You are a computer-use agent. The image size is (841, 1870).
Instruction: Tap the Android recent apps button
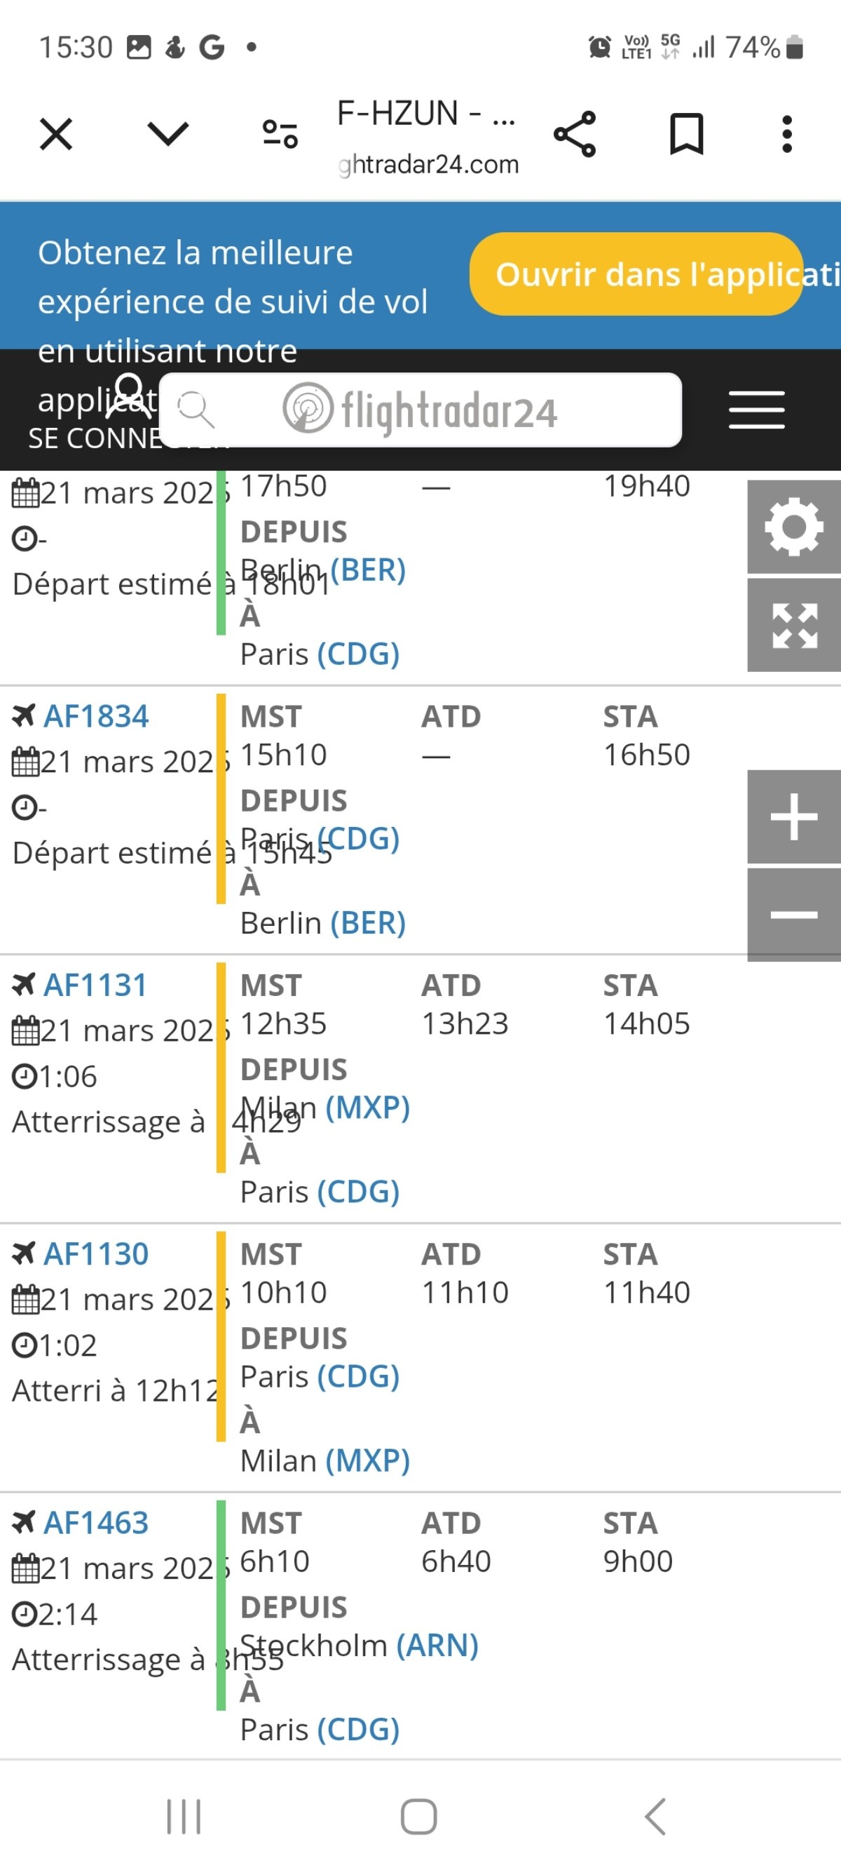coord(184,1816)
